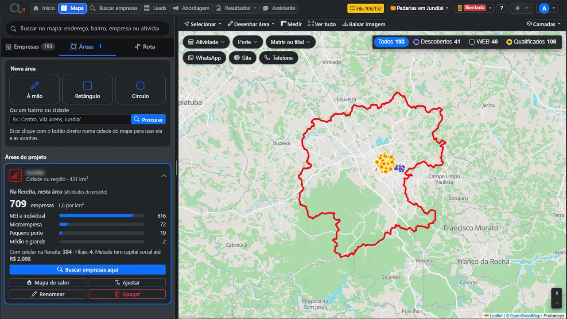Switch to the Rota tab
Screen dimensions: 567x319
tap(145, 47)
